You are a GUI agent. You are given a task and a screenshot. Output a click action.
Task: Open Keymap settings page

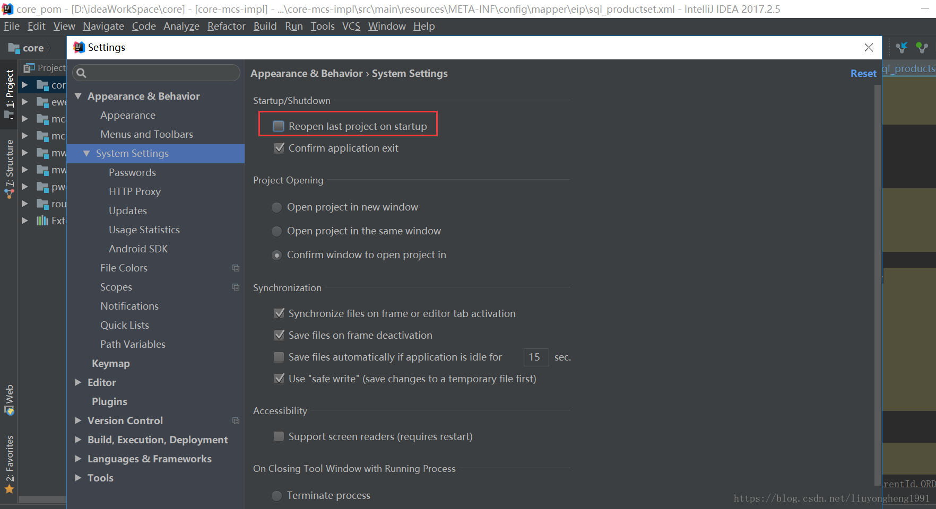click(111, 363)
